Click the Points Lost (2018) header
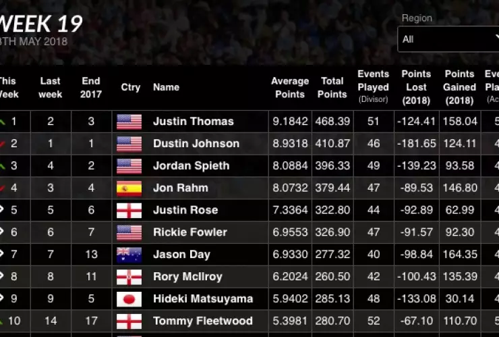Screen dimensions: 499x337 pyautogui.click(x=416, y=86)
